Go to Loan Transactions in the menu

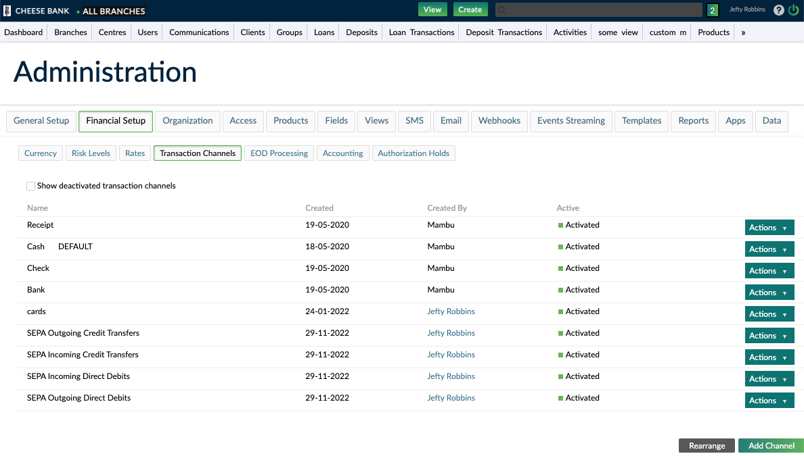click(x=421, y=32)
